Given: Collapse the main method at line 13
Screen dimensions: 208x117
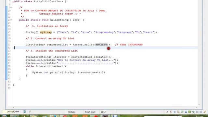Looking at the screenshot, I should (12, 20).
